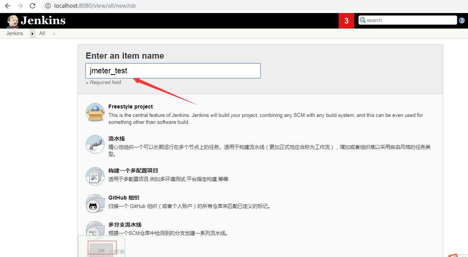Select the 构建一个多配置项目 icon
468x257 pixels.
[x=95, y=176]
